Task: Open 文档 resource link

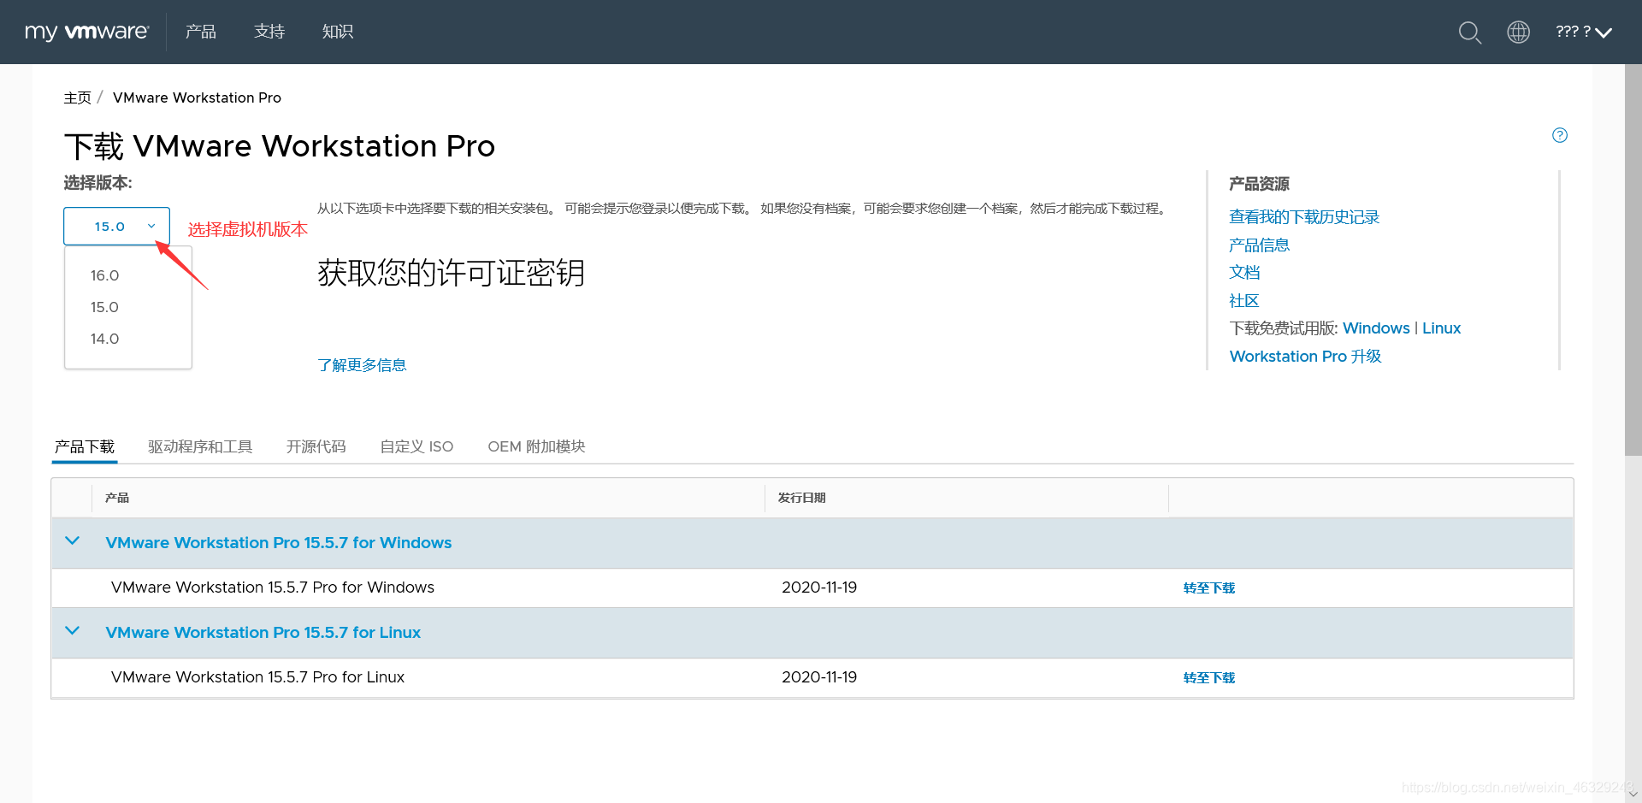Action: click(x=1244, y=273)
